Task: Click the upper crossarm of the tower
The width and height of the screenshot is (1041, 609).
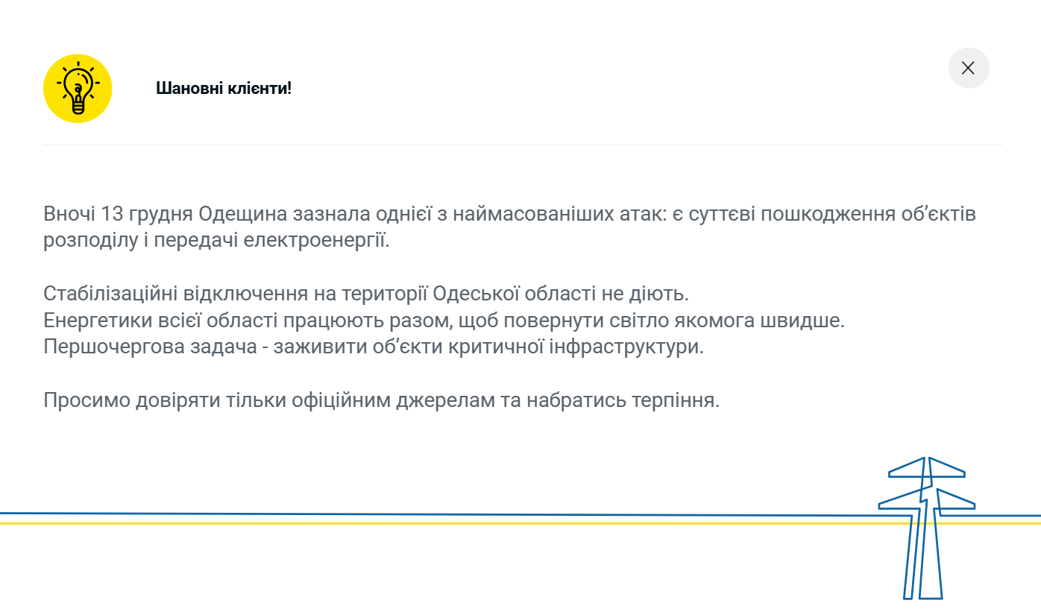Action: [x=927, y=470]
